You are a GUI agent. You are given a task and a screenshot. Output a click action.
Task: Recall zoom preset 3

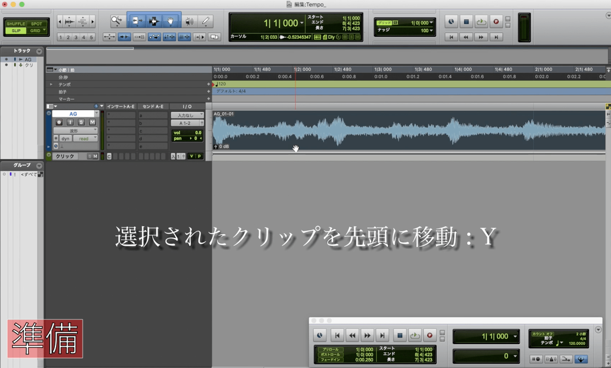pyautogui.click(x=76, y=38)
